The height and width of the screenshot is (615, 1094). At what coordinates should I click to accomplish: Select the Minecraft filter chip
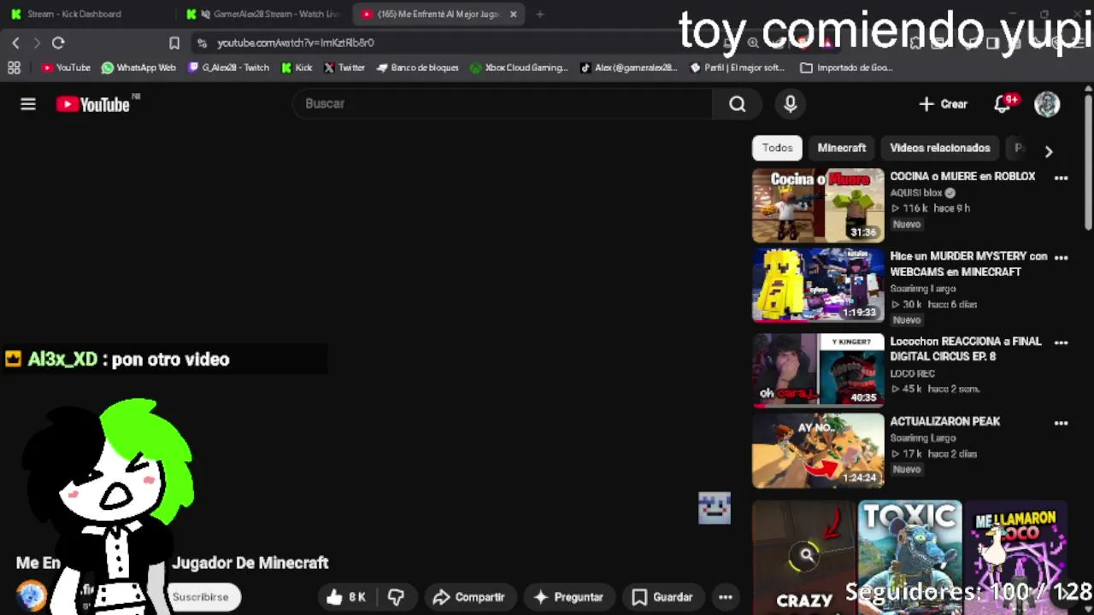842,148
